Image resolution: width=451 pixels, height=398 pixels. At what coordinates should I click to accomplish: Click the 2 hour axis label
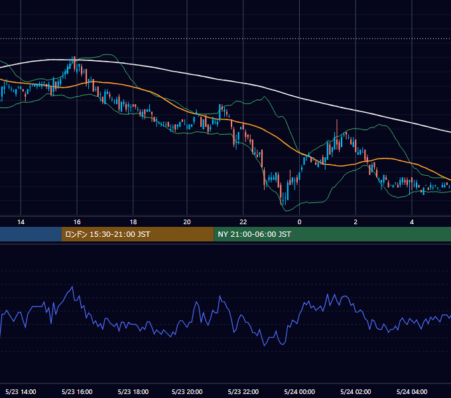tap(355, 222)
